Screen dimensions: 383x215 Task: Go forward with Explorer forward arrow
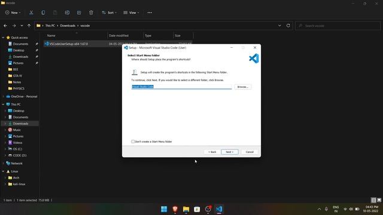(14, 26)
